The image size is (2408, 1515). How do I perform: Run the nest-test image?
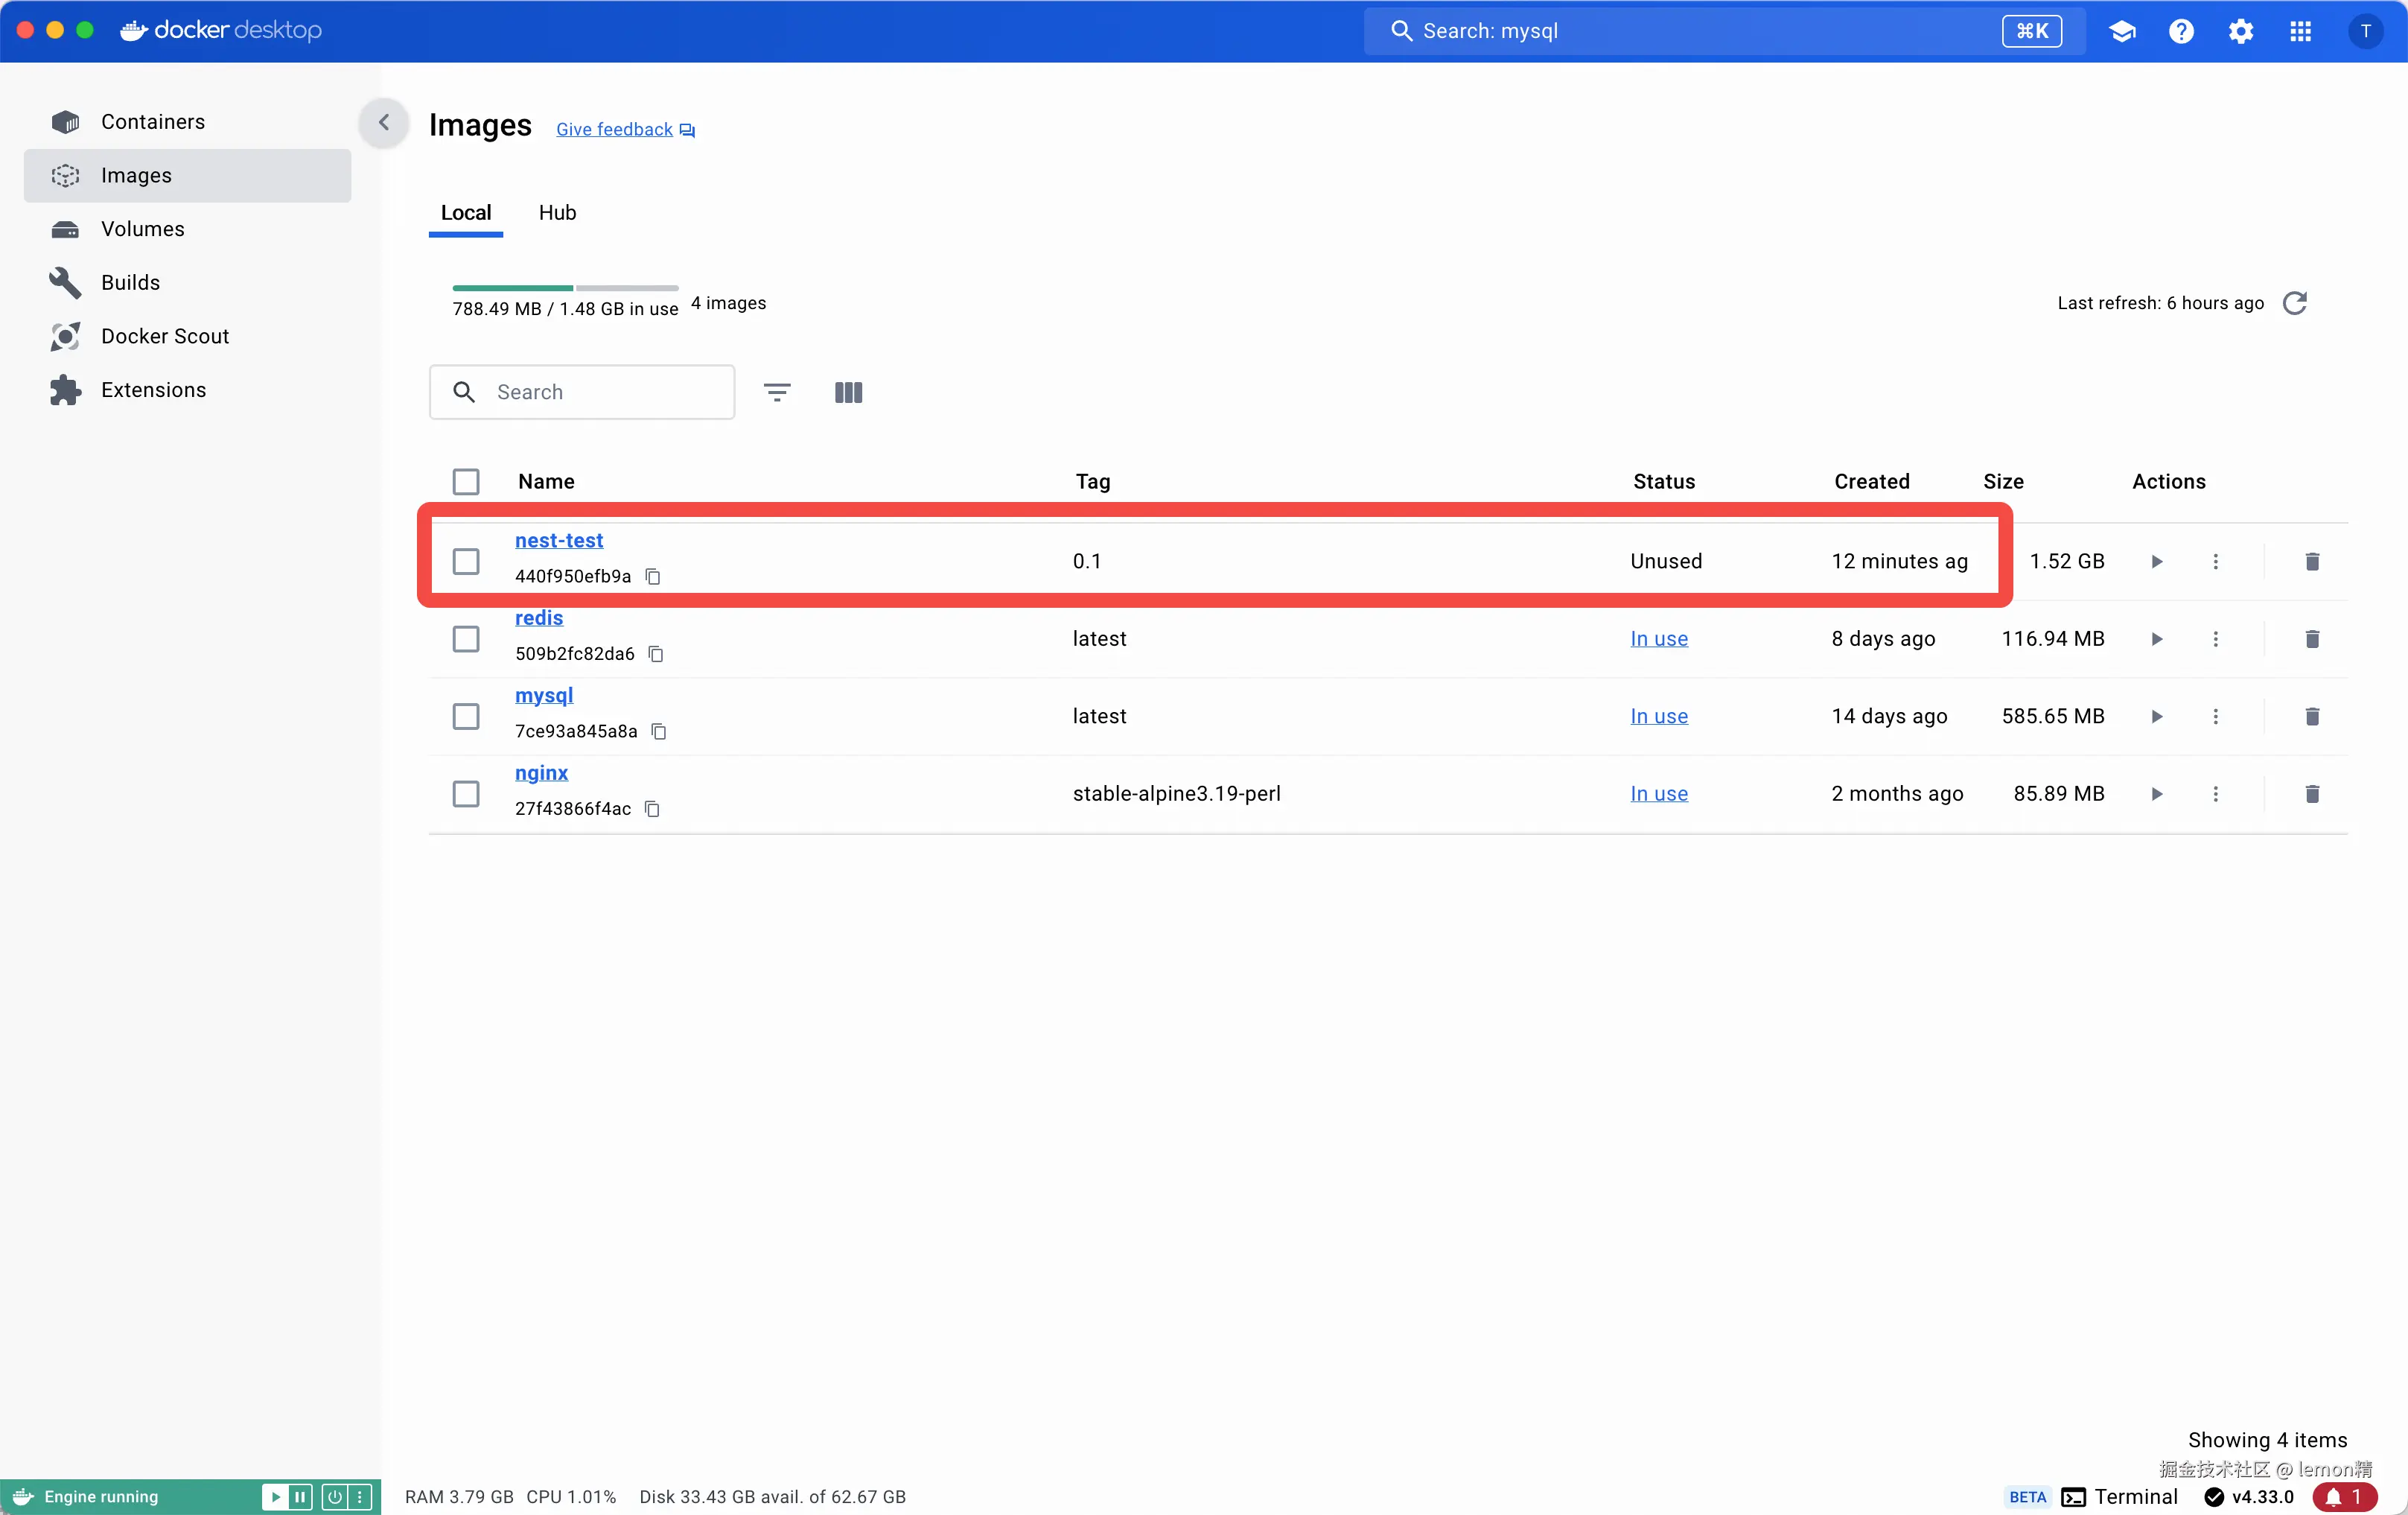(x=2157, y=562)
